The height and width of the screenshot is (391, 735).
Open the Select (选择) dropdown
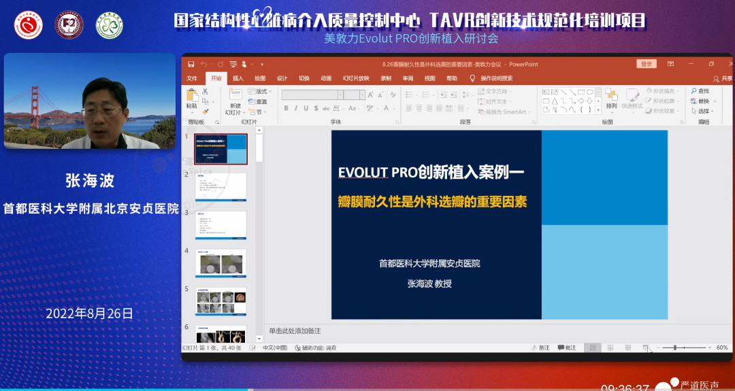[x=702, y=112]
